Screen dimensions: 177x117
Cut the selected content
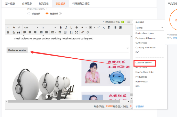pyautogui.click(x=8, y=33)
